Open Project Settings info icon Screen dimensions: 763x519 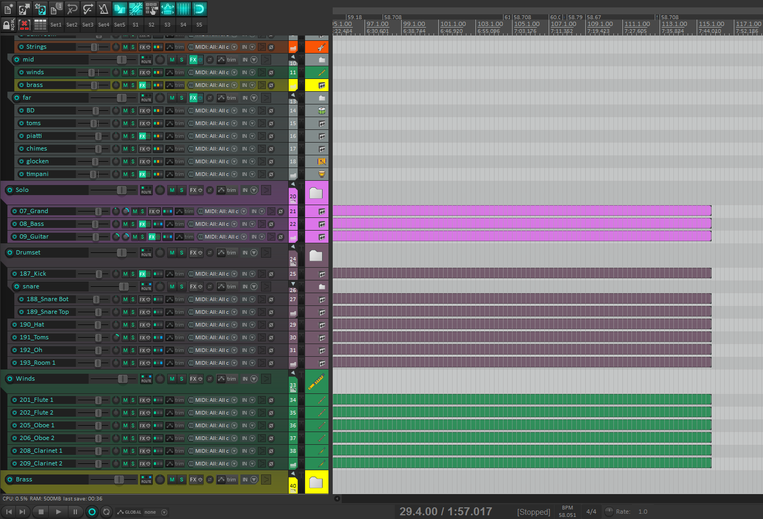click(x=56, y=8)
